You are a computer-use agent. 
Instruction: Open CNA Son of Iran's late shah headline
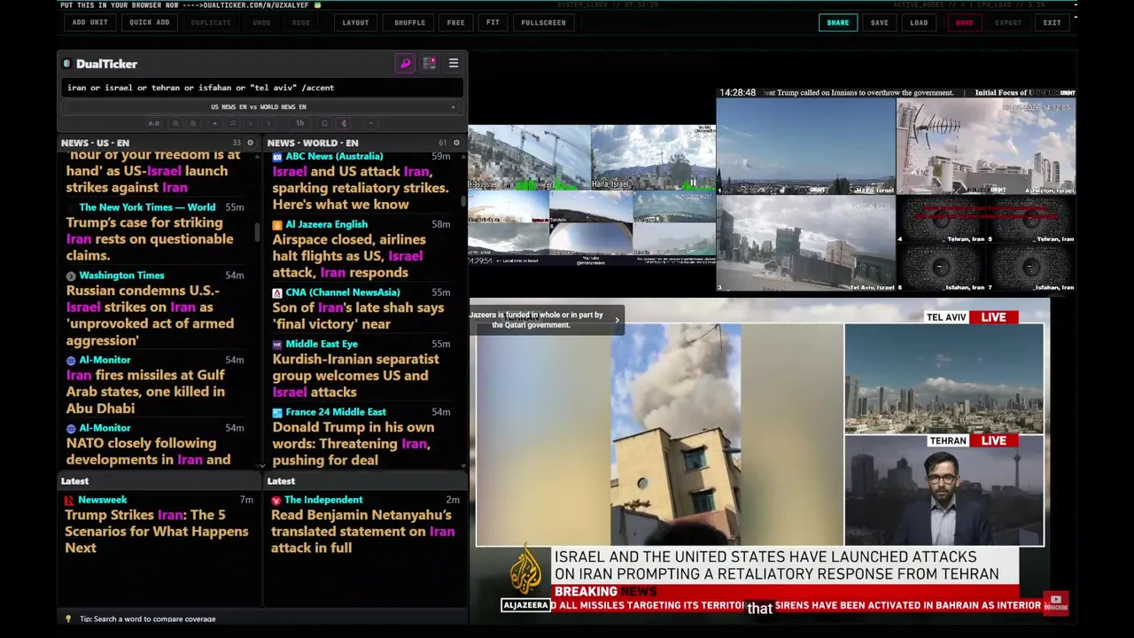point(358,315)
